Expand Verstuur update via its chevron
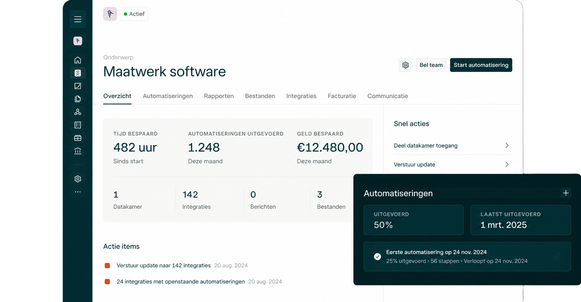Viewport: 581px width, 302px height. (x=507, y=164)
